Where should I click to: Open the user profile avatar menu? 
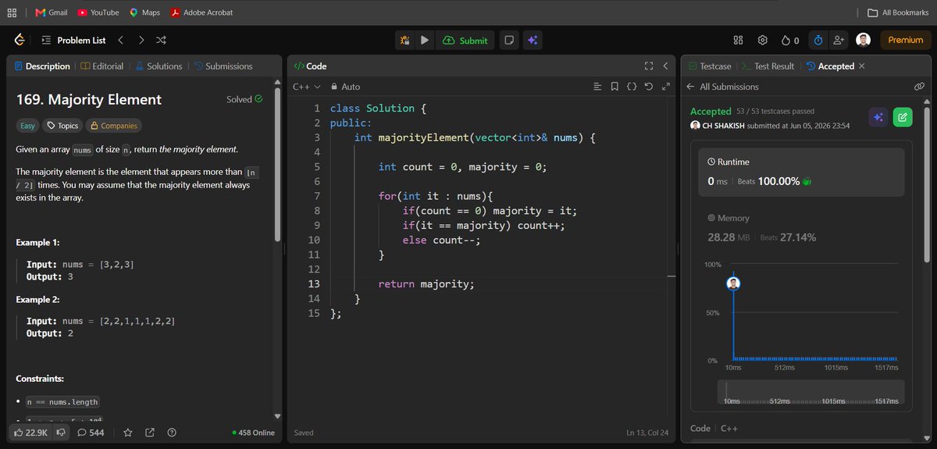(863, 40)
